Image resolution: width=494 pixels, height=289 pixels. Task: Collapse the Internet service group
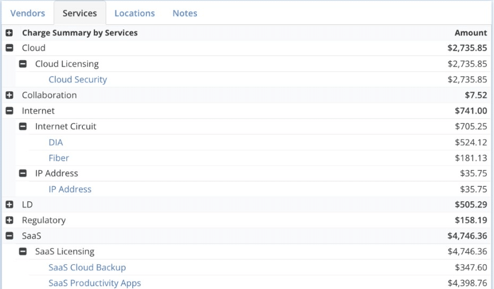tap(9, 111)
